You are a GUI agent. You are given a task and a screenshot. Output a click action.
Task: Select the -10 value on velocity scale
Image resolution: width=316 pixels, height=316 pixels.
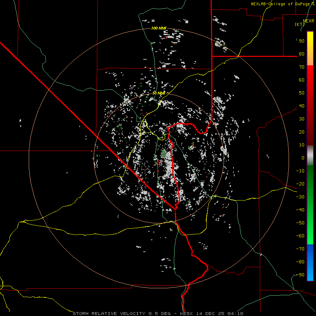tap(300, 171)
